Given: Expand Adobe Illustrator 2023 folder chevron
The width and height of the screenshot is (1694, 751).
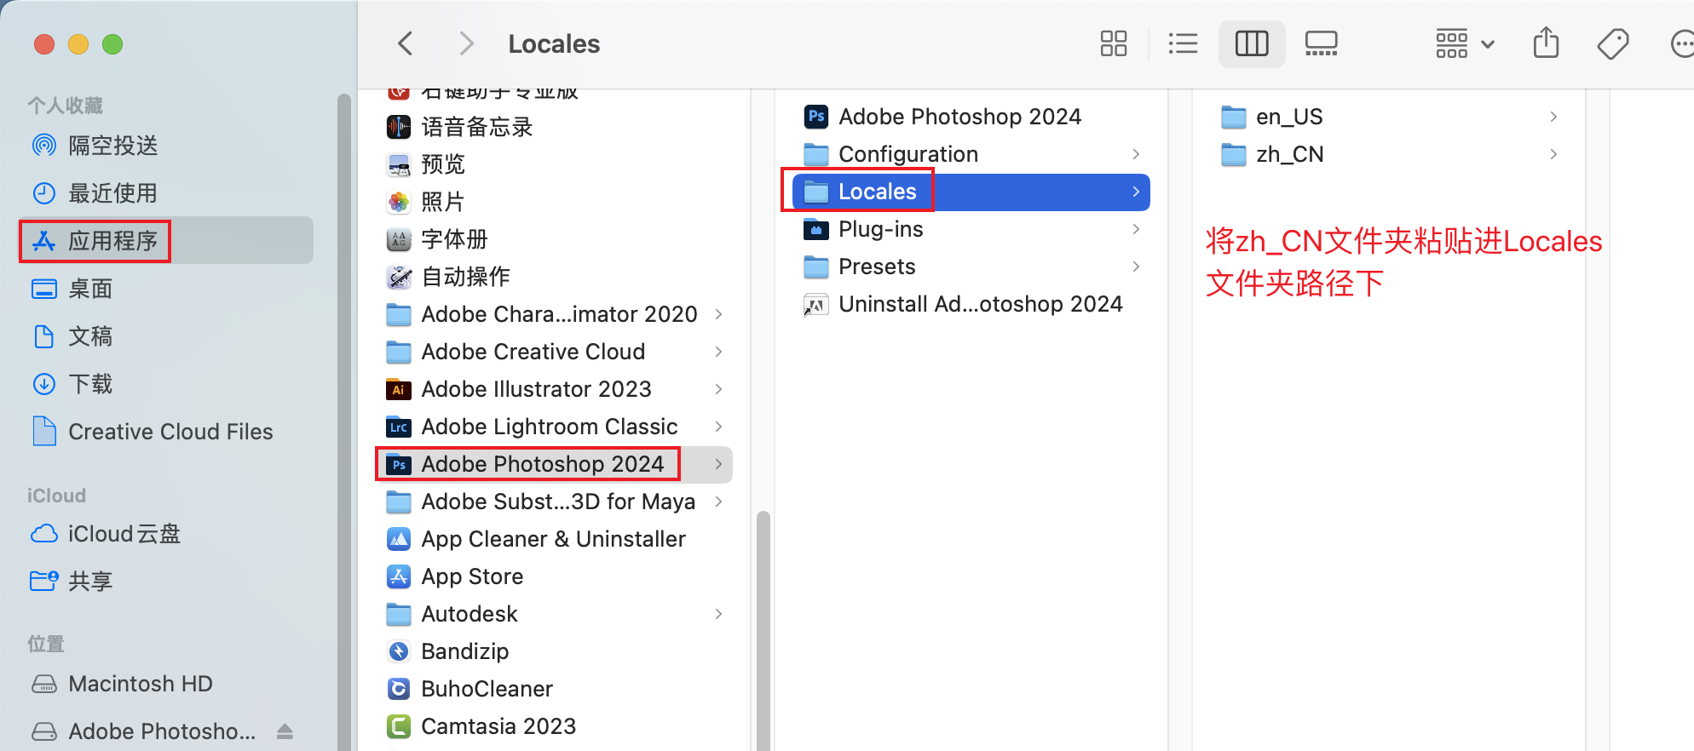Looking at the screenshot, I should pyautogui.click(x=718, y=389).
